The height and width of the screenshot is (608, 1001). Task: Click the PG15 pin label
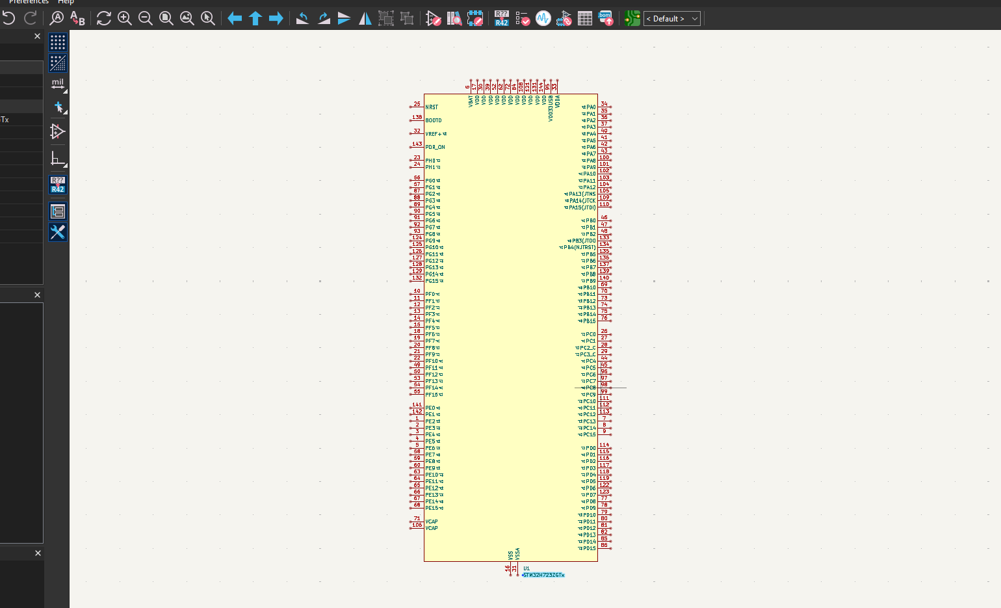pyautogui.click(x=432, y=281)
